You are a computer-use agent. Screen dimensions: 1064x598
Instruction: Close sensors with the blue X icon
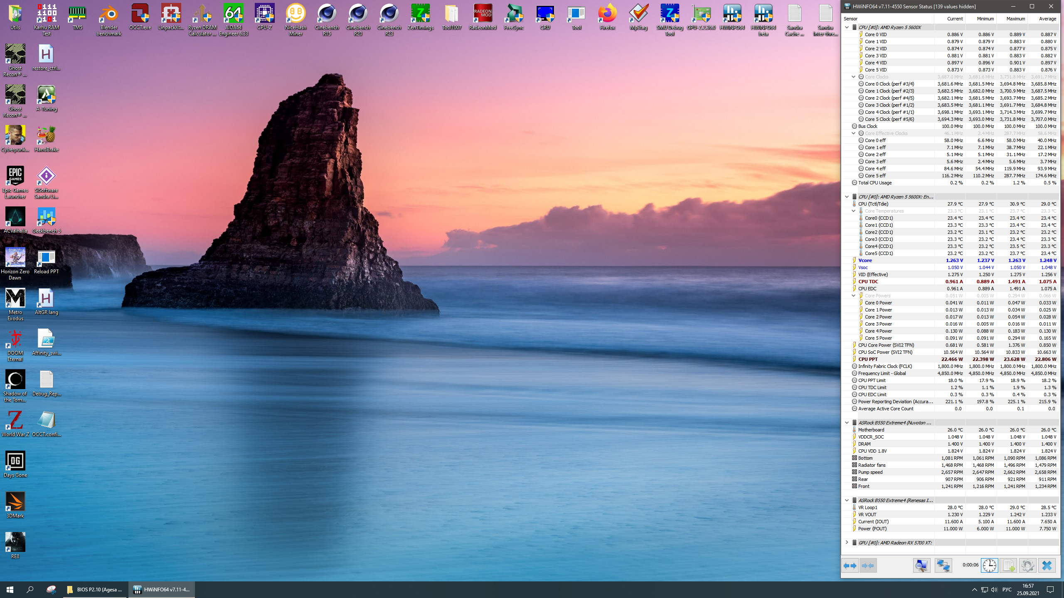click(1047, 566)
